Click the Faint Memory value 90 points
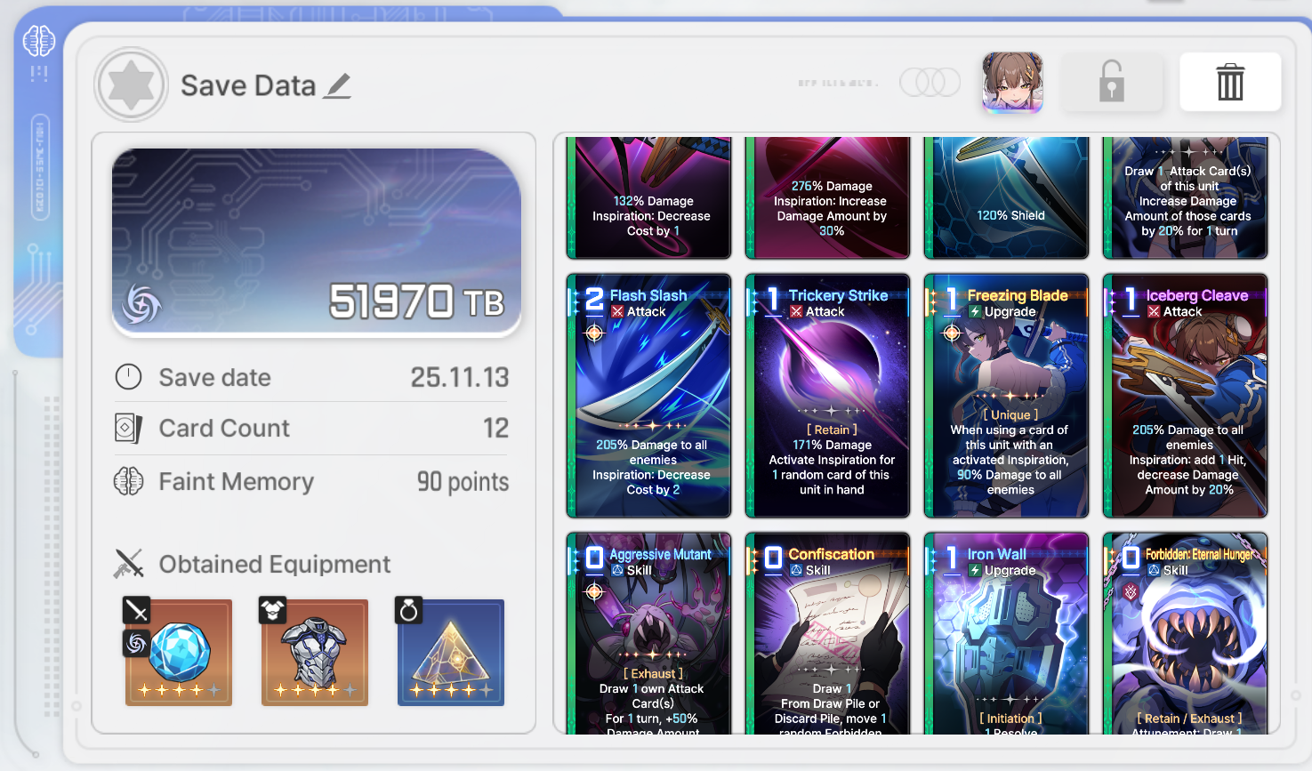The image size is (1312, 771). point(463,482)
